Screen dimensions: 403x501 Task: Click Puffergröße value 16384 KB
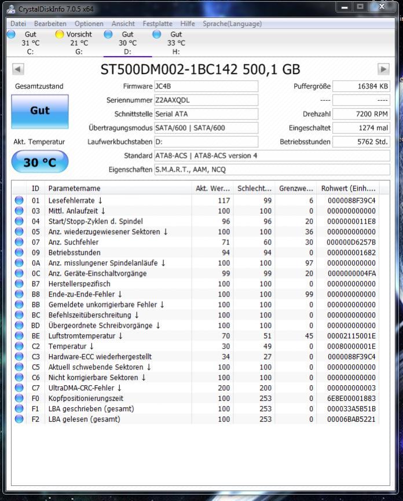361,86
